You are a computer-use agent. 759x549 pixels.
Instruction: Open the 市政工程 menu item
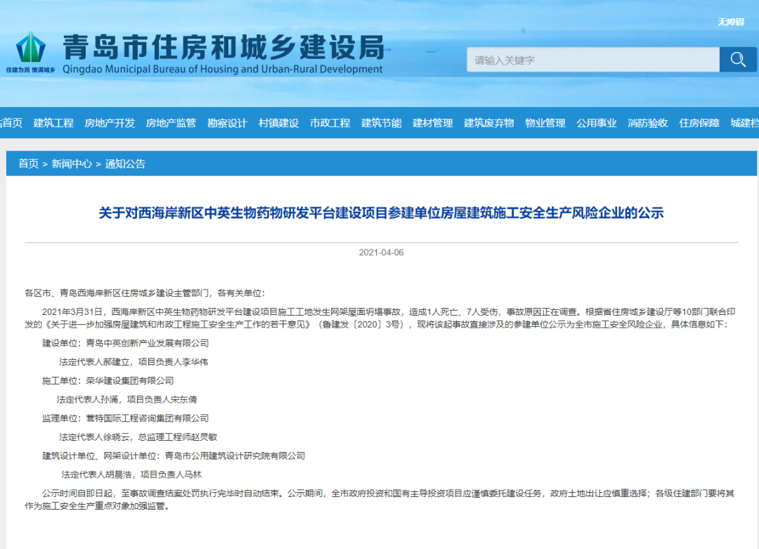point(330,123)
